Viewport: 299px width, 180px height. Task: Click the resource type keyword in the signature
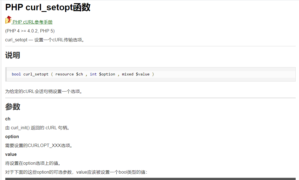coord(65,74)
